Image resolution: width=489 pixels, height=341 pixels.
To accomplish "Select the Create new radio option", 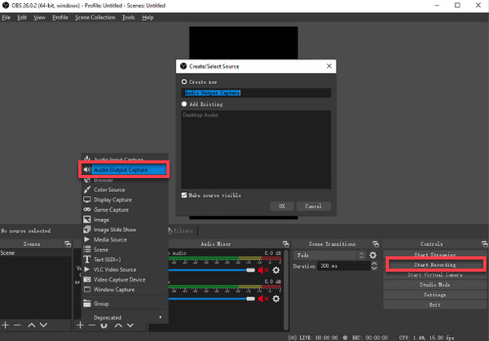I will tap(184, 81).
